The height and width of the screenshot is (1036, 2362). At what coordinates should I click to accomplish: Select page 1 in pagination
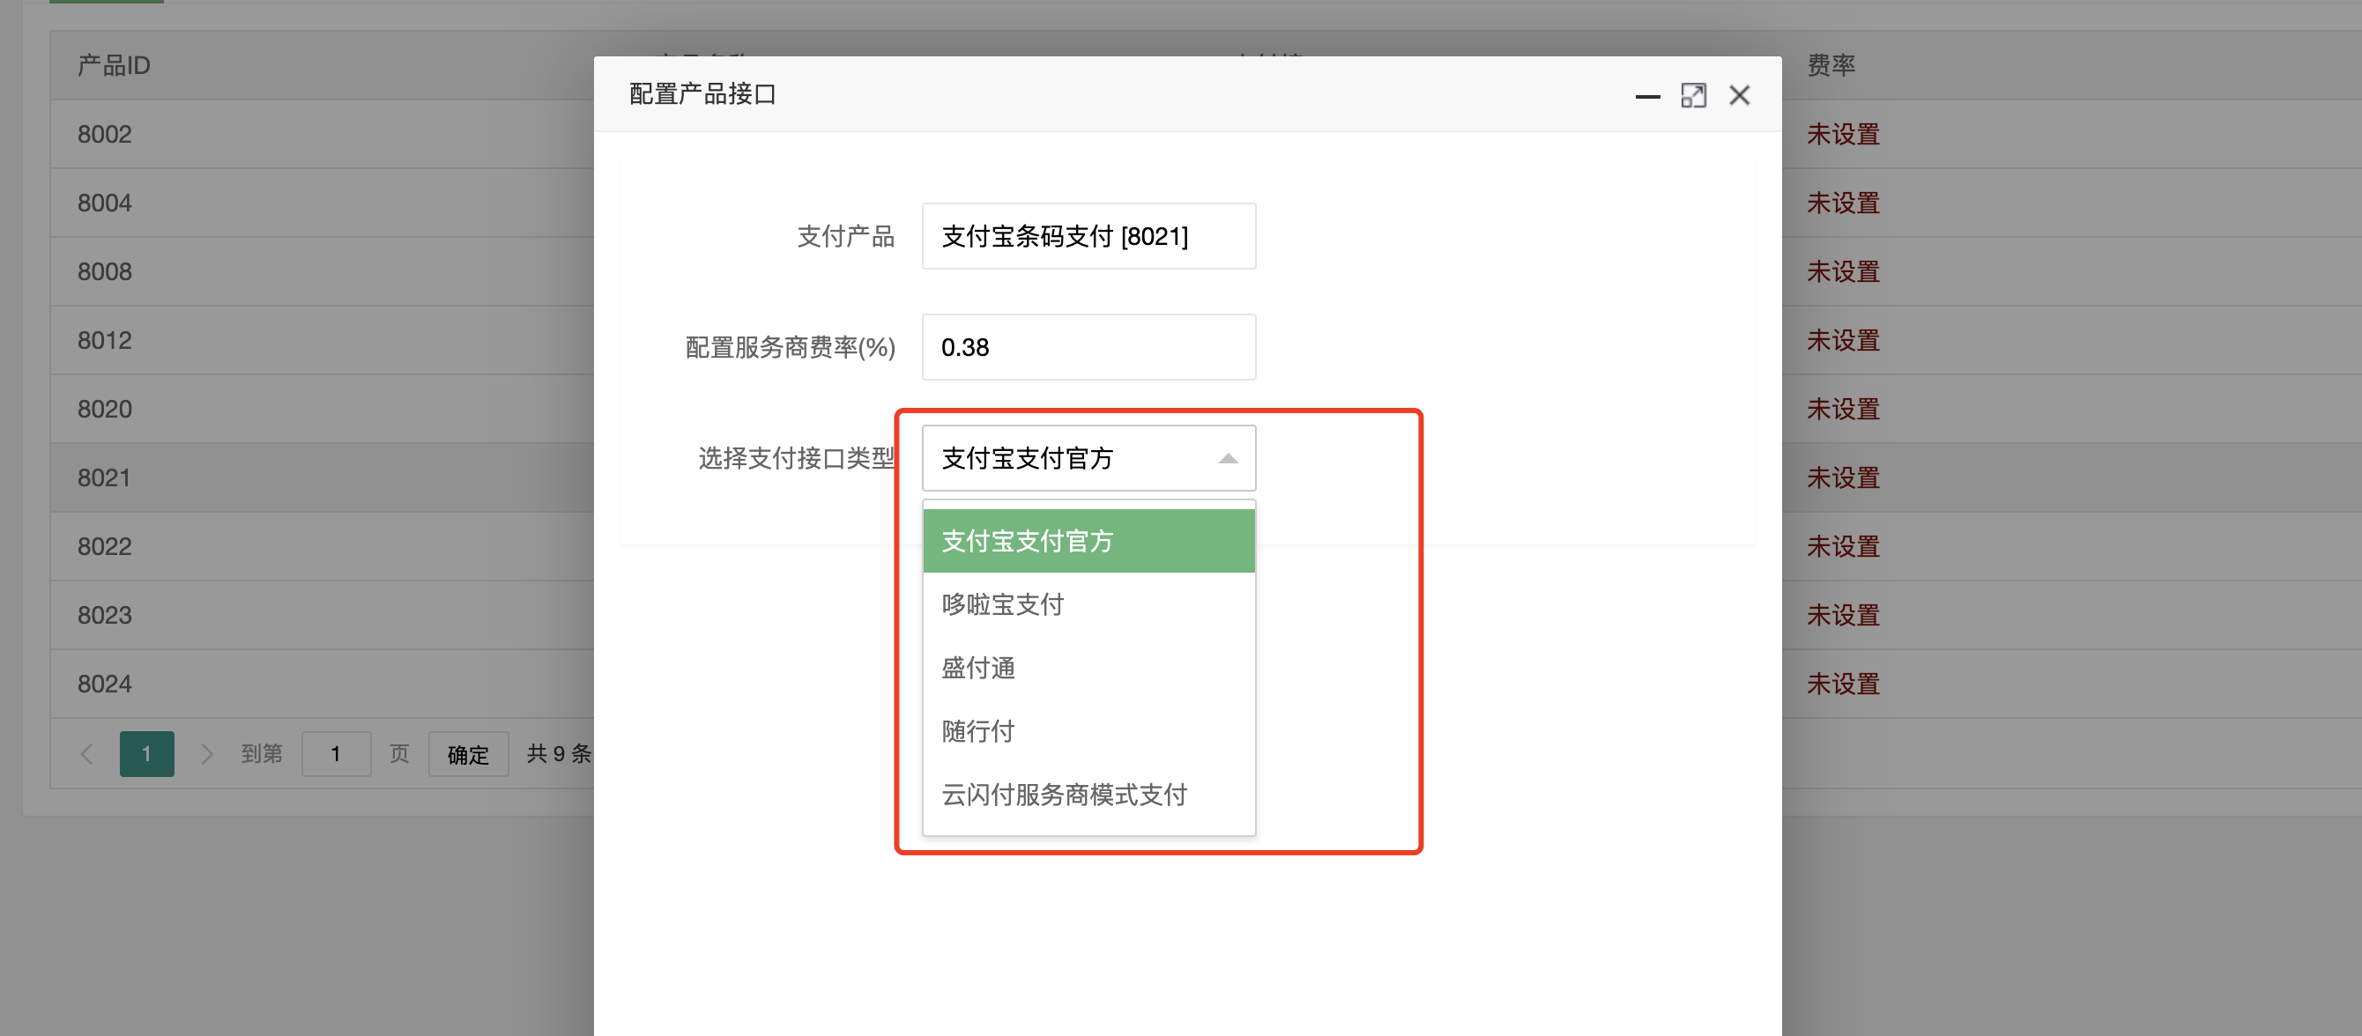point(146,753)
